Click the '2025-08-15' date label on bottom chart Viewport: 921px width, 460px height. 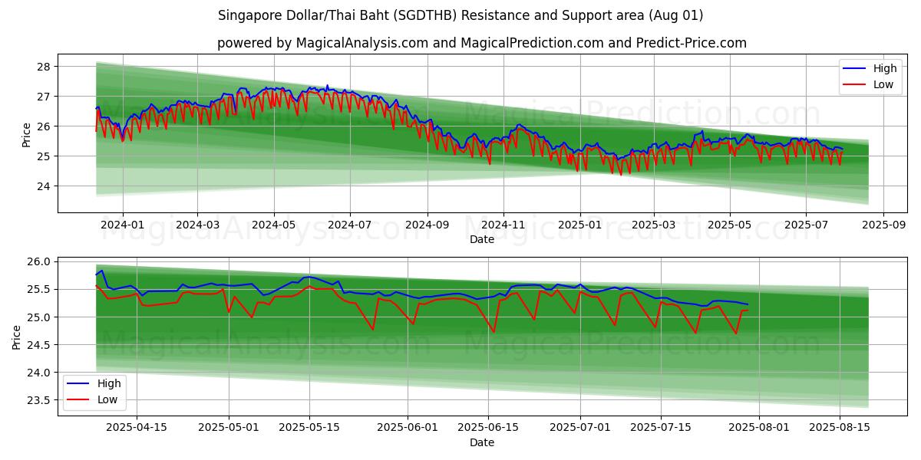pos(840,428)
